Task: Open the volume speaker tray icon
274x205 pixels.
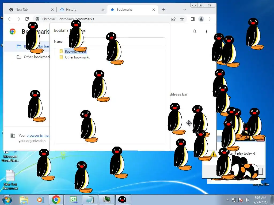Action: point(247,200)
